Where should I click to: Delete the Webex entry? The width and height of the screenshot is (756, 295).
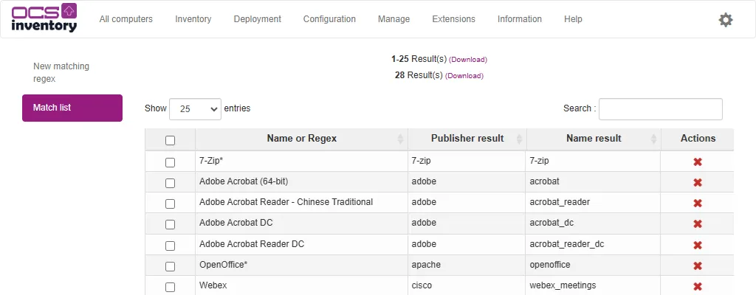[697, 286]
